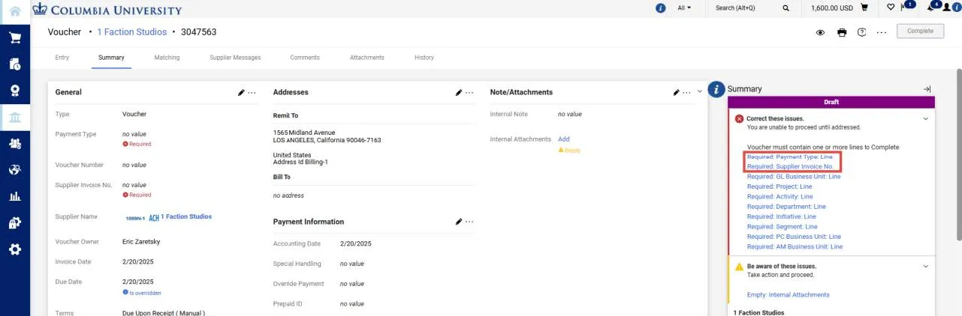Open 'Required: Project: Line' link
Image resolution: width=962 pixels, height=316 pixels.
coord(780,186)
